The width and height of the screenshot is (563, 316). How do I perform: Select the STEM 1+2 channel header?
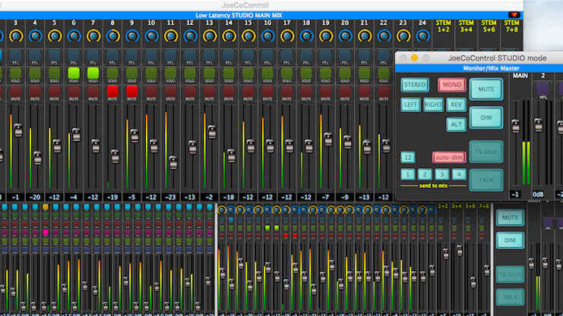444,27
